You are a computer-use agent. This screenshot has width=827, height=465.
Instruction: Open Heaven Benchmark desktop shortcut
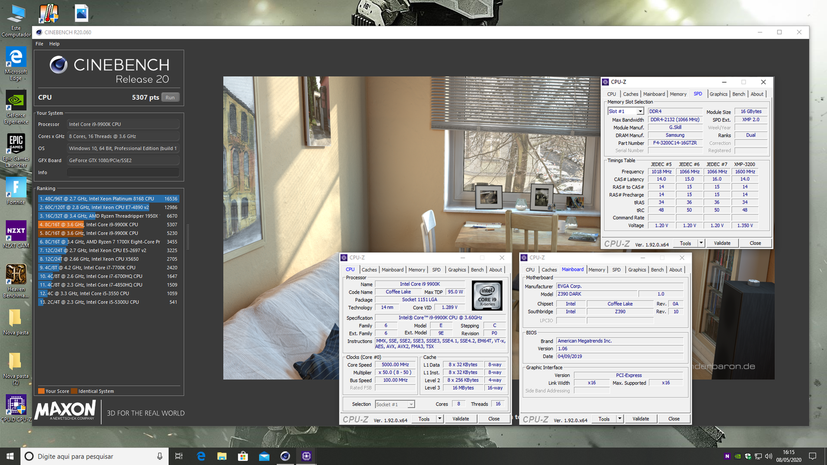click(x=16, y=281)
